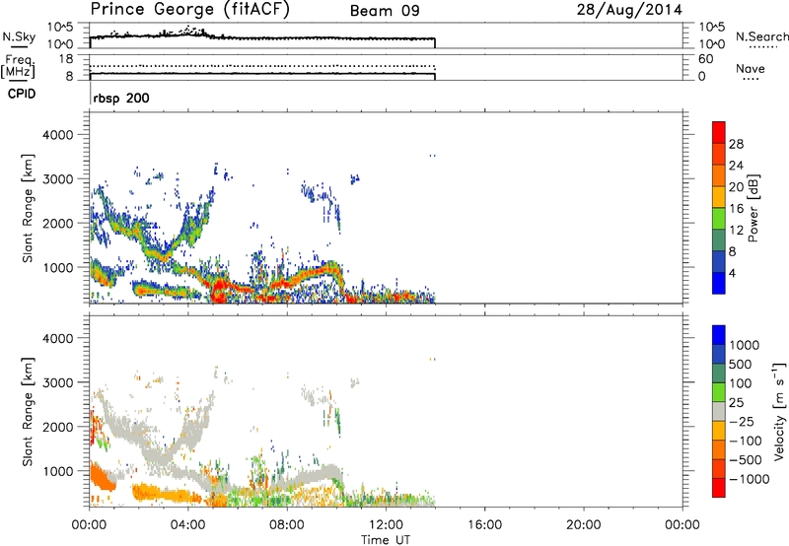Image resolution: width=789 pixels, height=546 pixels.
Task: Click the 'Freq. [MHz]' axis label
Action: coord(18,66)
